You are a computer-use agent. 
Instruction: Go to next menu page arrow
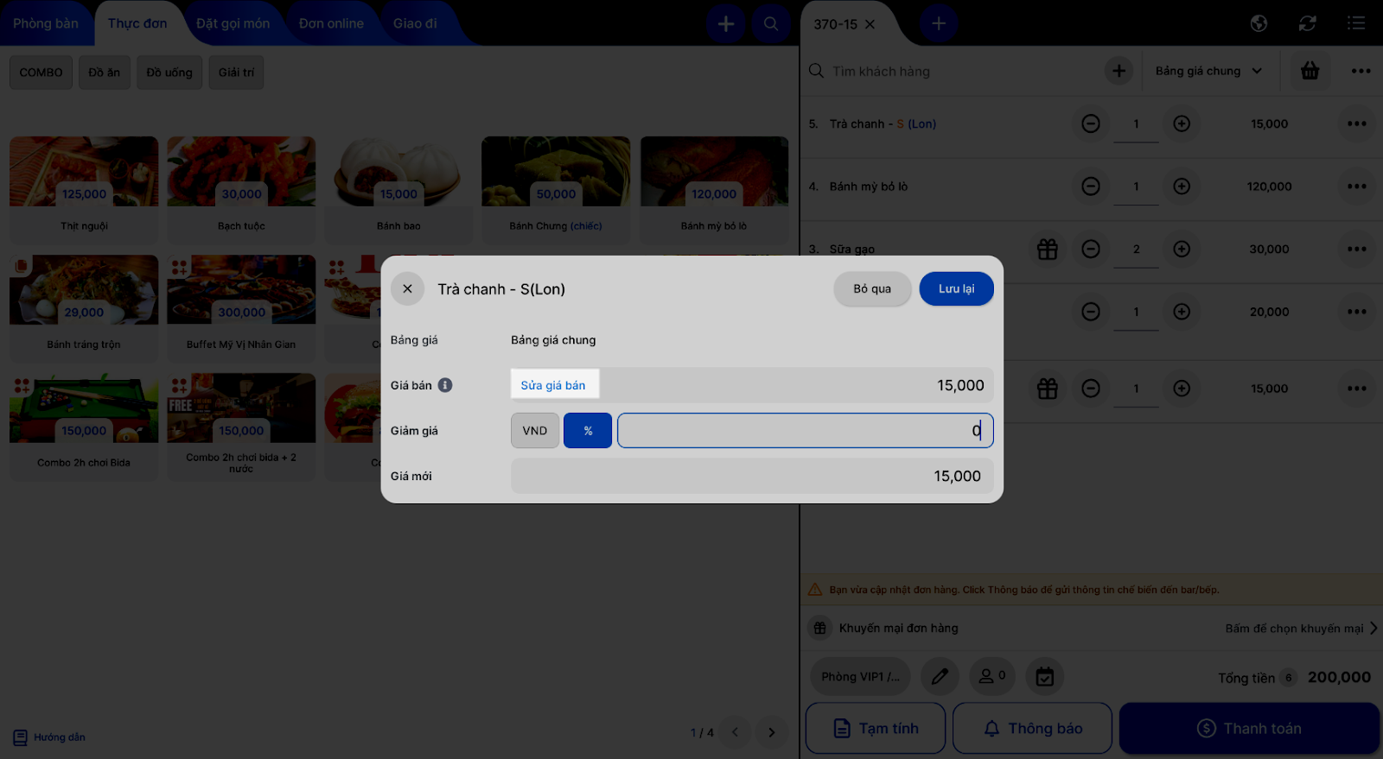click(771, 732)
